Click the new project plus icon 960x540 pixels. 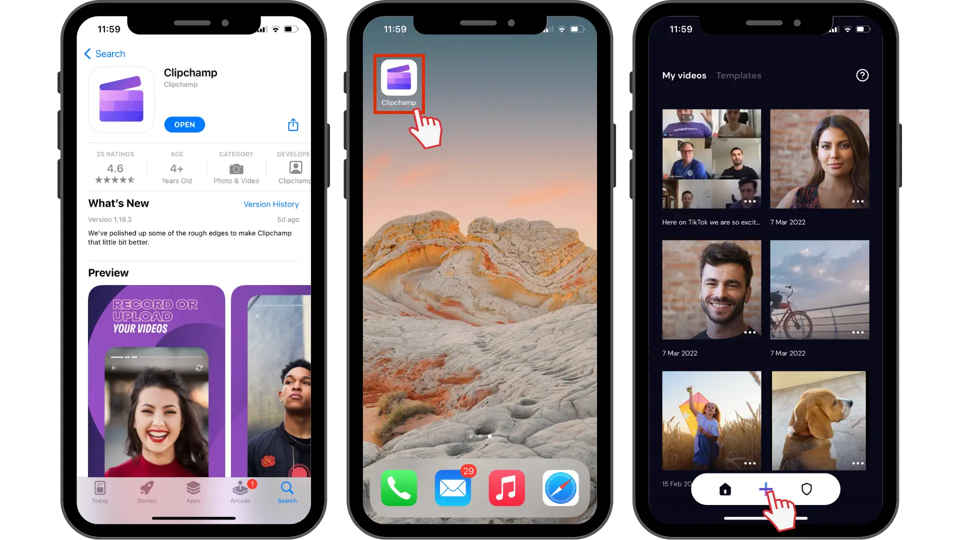(x=766, y=489)
